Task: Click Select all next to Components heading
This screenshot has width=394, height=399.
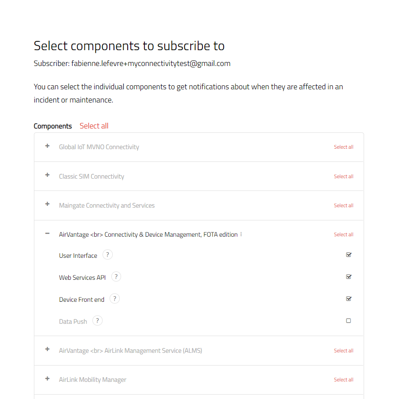Action: 94,126
